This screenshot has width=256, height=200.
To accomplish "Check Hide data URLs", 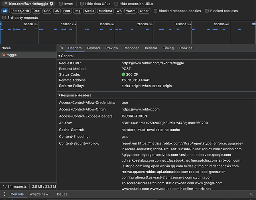I will coord(82,4).
